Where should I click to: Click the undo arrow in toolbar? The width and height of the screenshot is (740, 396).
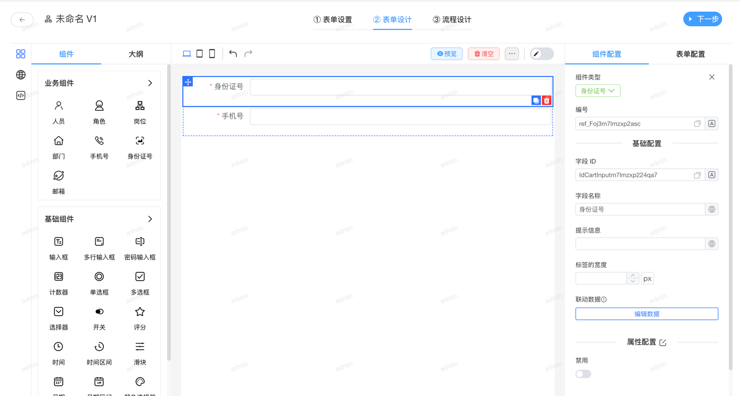coord(233,54)
